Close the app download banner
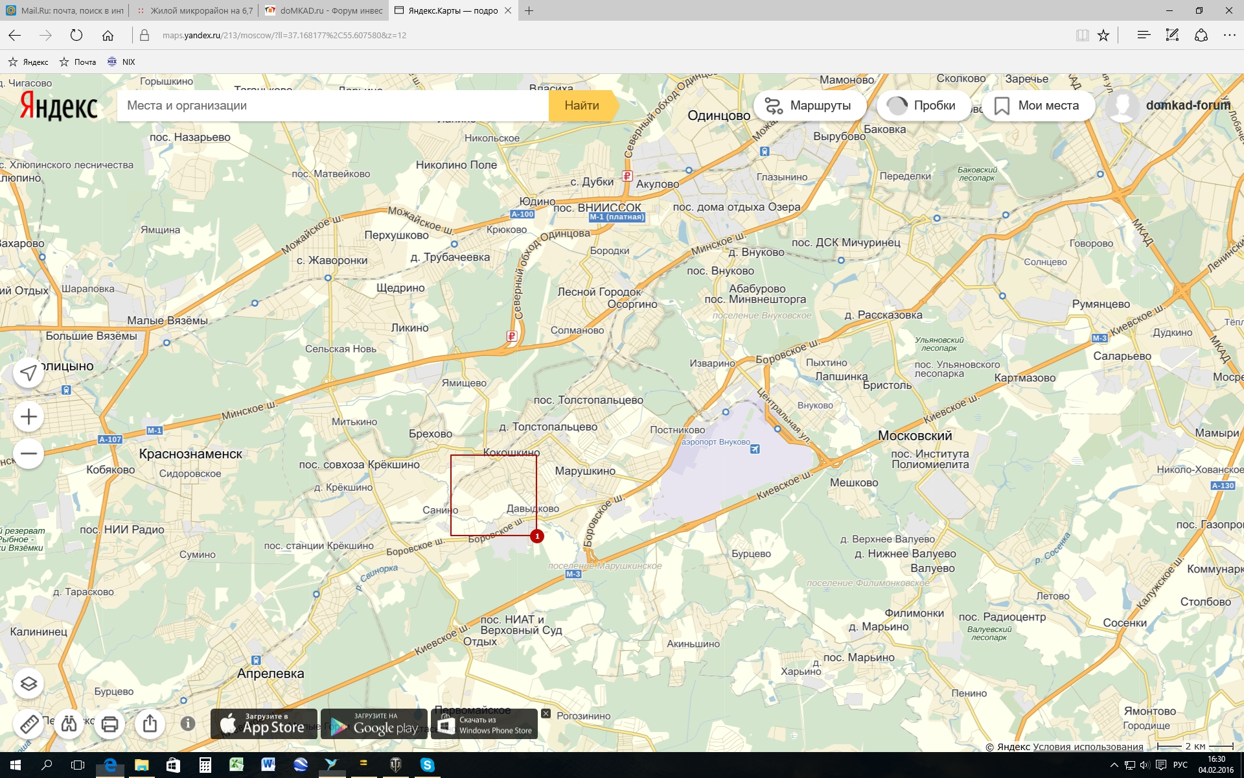The image size is (1244, 778). pyautogui.click(x=546, y=713)
